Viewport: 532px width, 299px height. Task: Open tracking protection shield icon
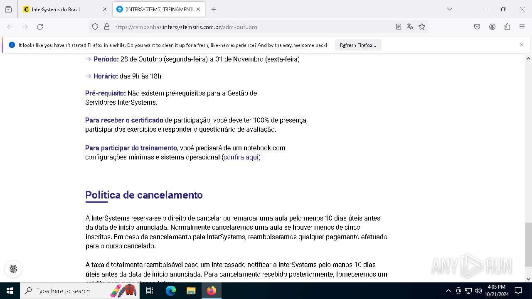tap(95, 27)
